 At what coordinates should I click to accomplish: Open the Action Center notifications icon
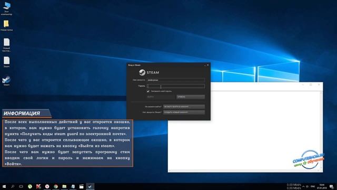(x=332, y=186)
